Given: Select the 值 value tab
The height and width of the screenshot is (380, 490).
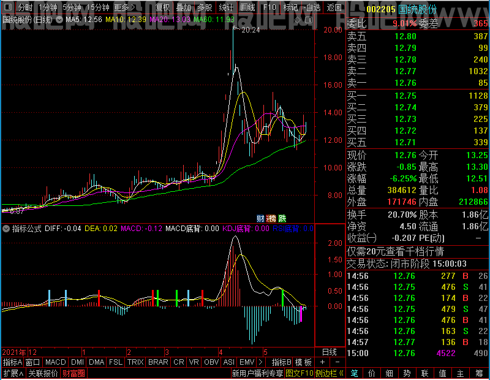Looking at the screenshot, I should [442, 373].
